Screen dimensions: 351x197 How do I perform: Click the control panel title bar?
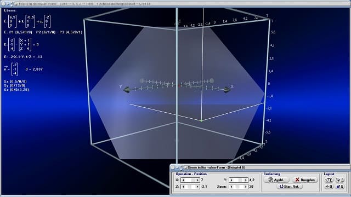tap(260, 167)
